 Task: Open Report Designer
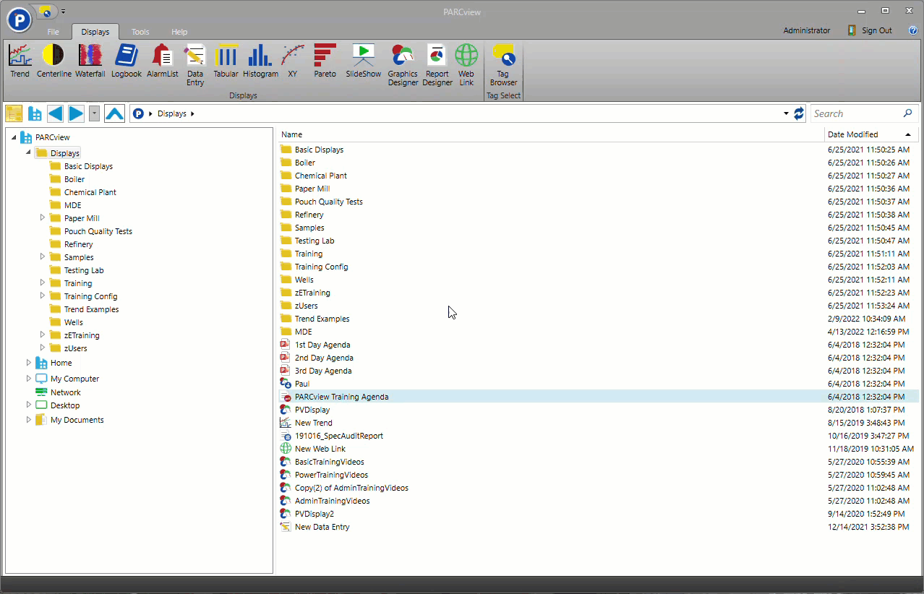tap(437, 65)
